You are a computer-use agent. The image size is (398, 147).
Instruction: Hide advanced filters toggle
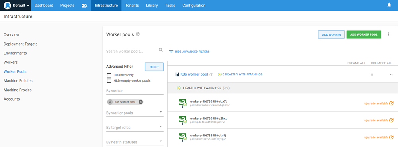(189, 52)
